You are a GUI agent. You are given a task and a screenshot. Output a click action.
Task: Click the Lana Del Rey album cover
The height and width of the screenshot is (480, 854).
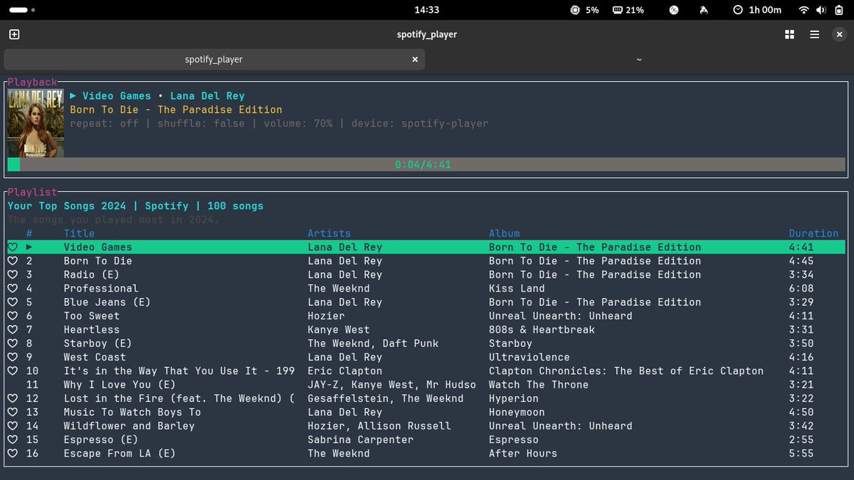[x=36, y=123]
